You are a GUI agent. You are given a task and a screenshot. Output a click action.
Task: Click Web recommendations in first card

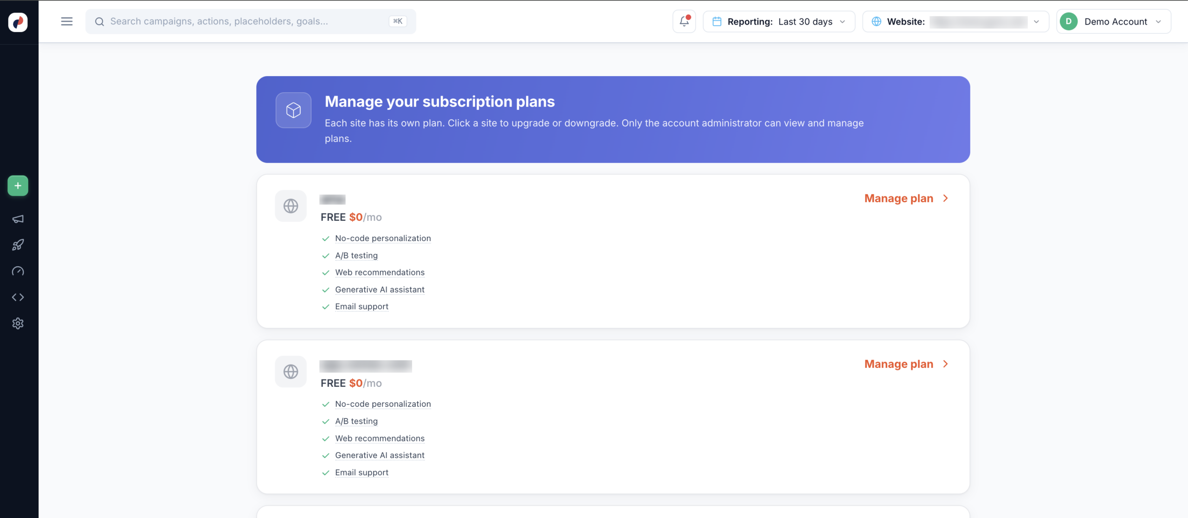click(x=380, y=273)
